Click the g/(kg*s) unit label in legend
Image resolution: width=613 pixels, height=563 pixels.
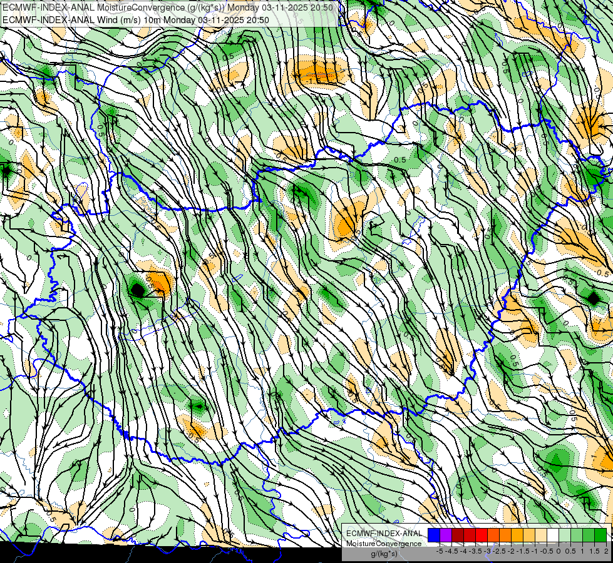(384, 554)
